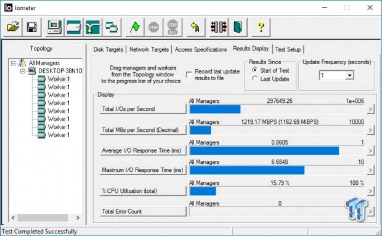Open Total Error Count detail arrow
Screen dimensions: 382x236
pyautogui.click(x=370, y=211)
